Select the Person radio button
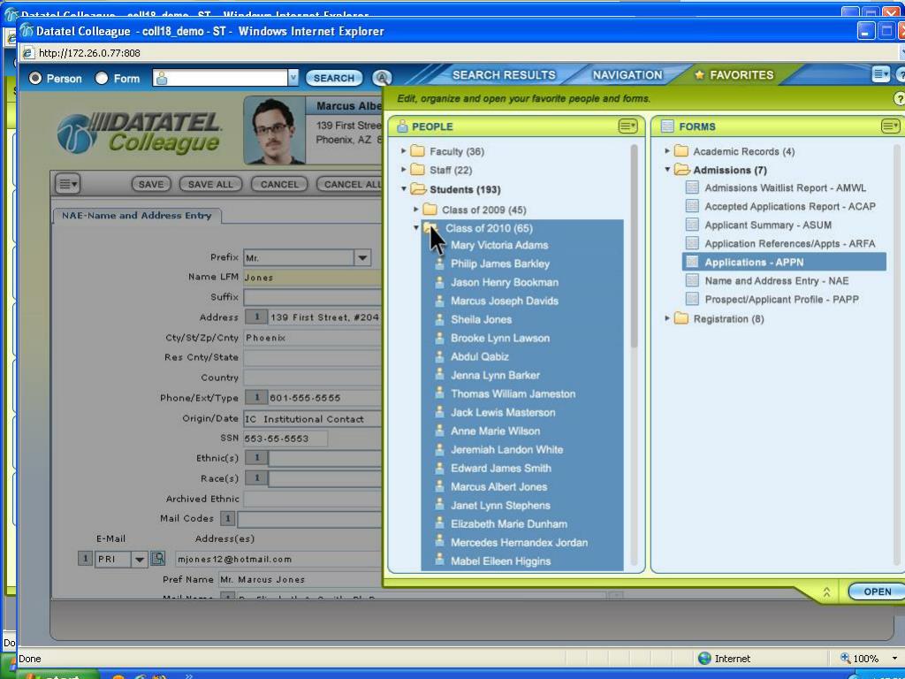The width and height of the screenshot is (905, 679). (35, 78)
